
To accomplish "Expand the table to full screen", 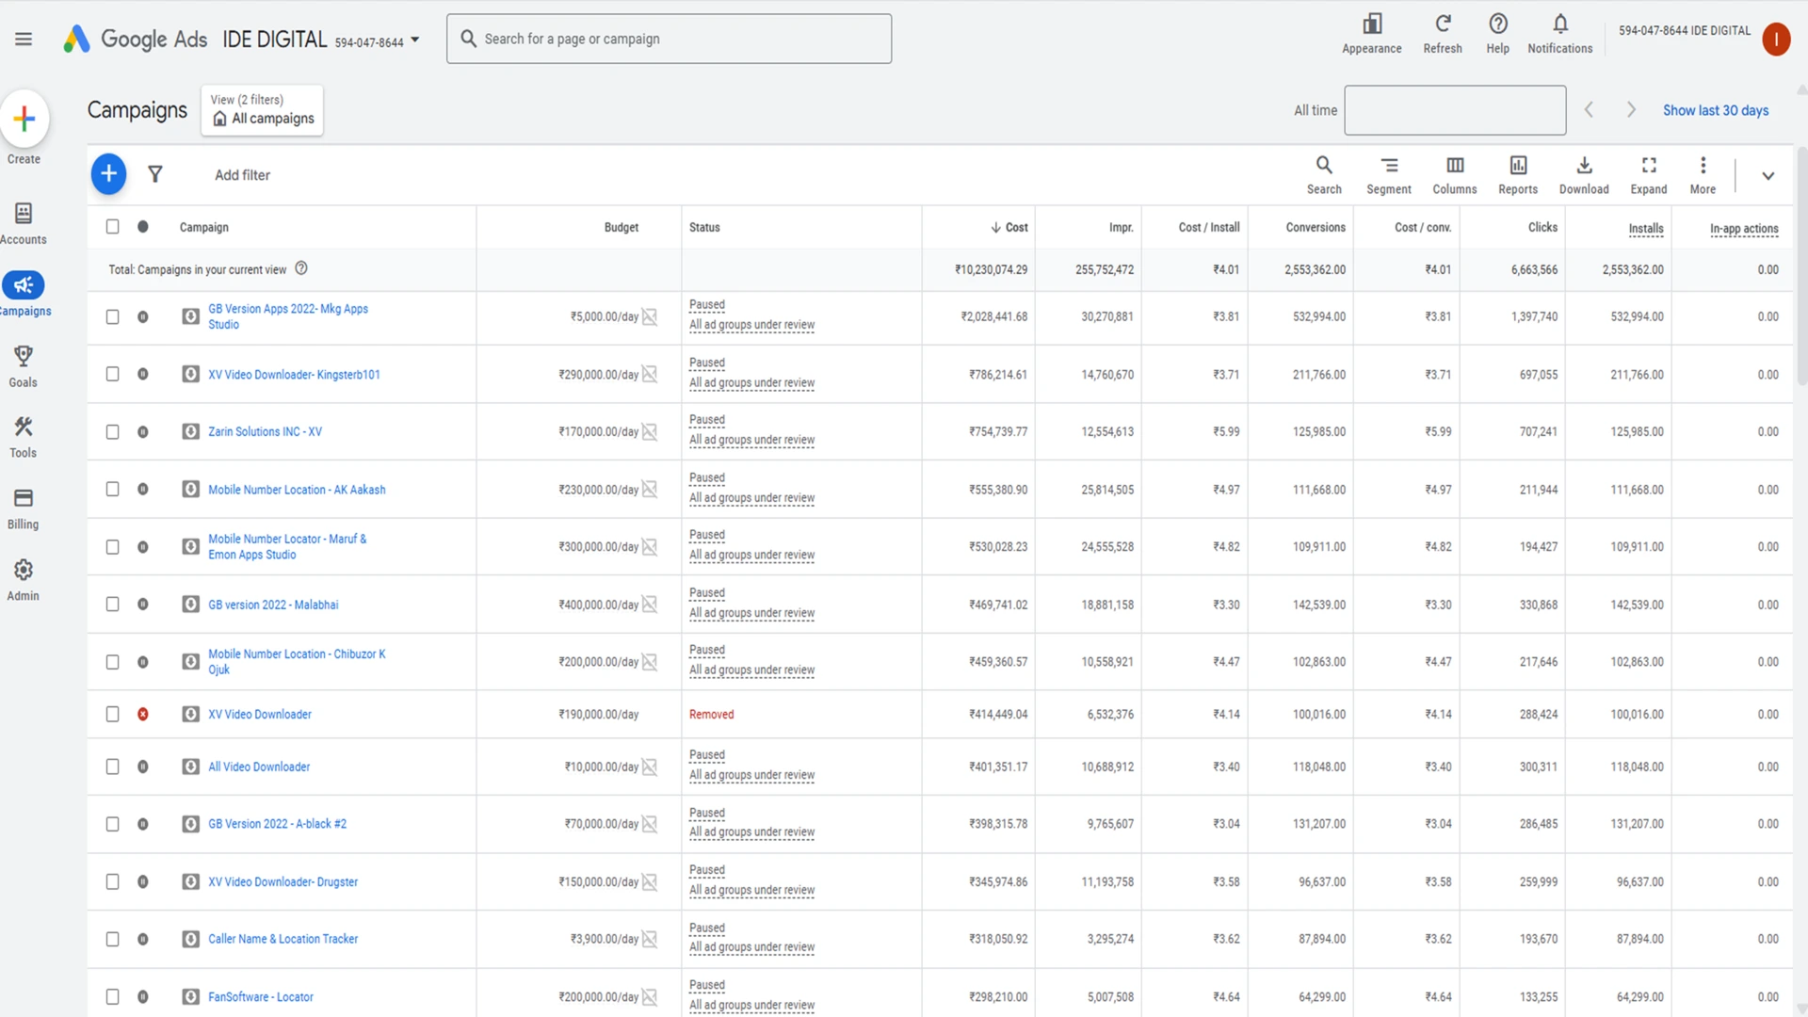I will (x=1648, y=175).
